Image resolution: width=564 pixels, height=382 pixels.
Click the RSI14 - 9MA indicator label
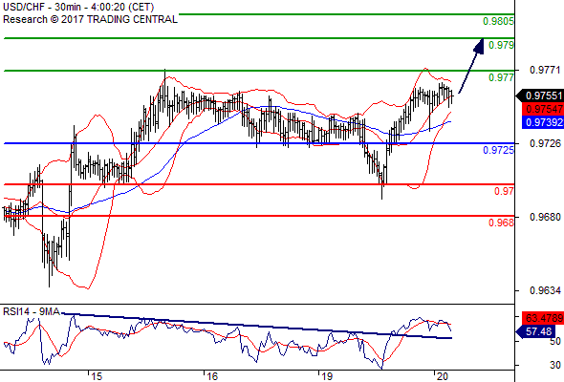pyautogui.click(x=32, y=311)
